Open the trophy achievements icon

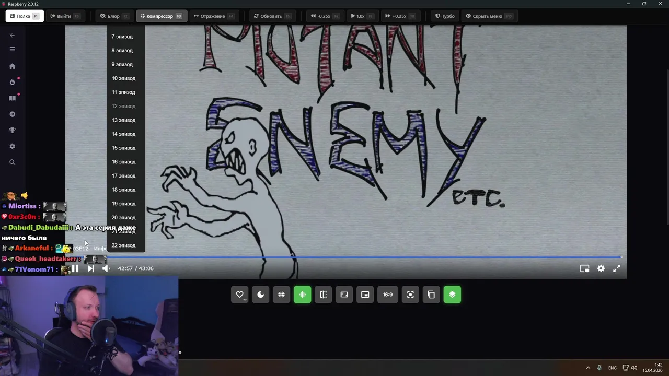[x=12, y=130]
